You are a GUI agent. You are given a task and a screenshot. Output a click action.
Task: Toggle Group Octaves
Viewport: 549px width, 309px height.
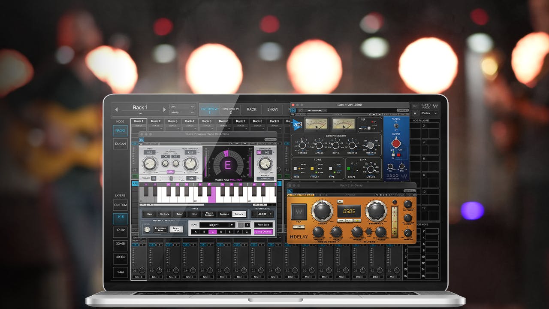pyautogui.click(x=263, y=232)
